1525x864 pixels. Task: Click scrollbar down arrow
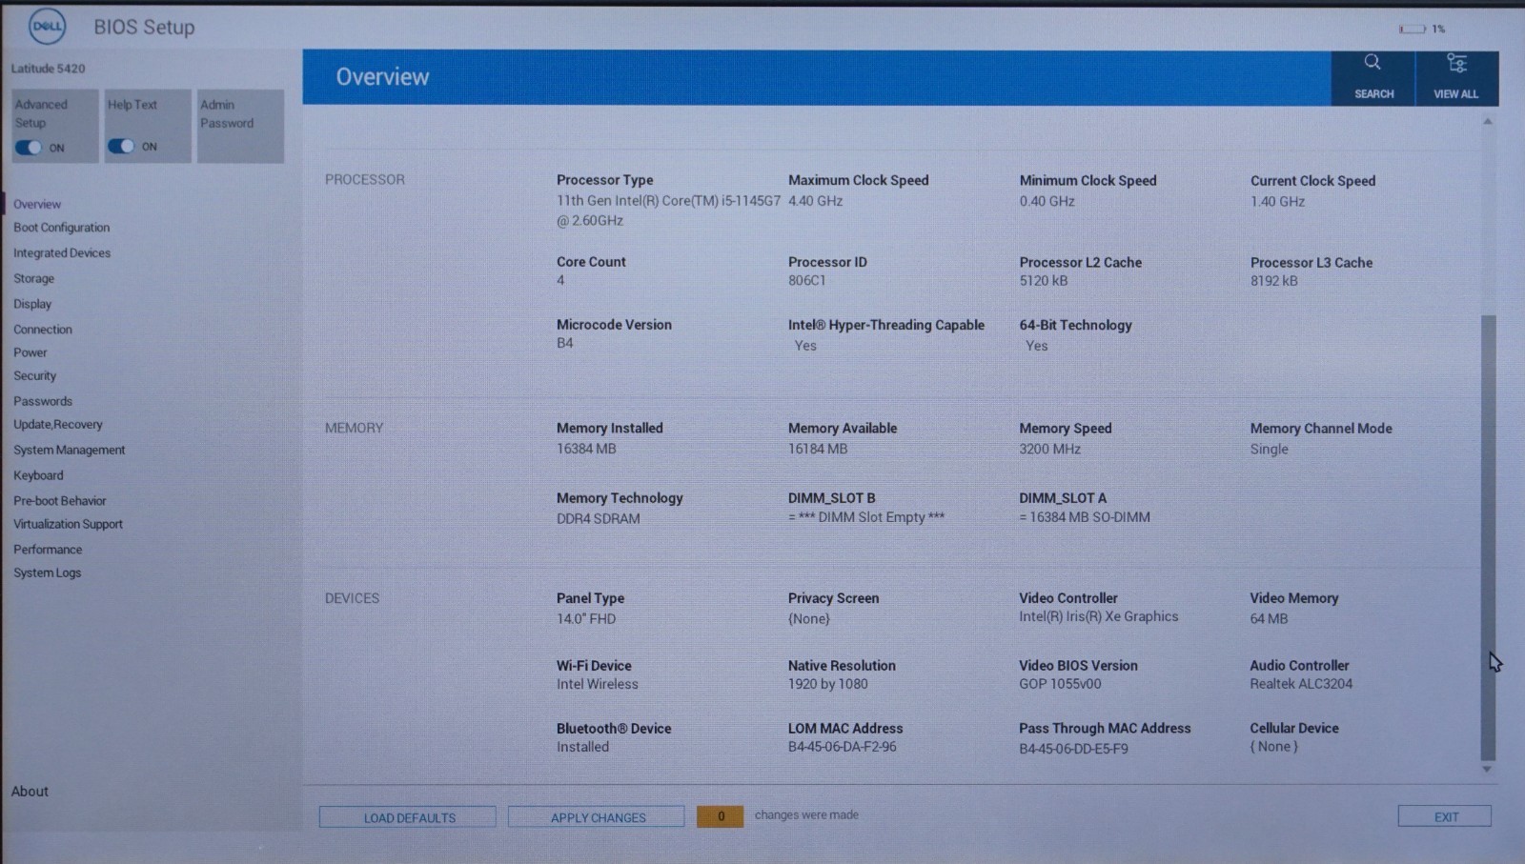pos(1487,770)
